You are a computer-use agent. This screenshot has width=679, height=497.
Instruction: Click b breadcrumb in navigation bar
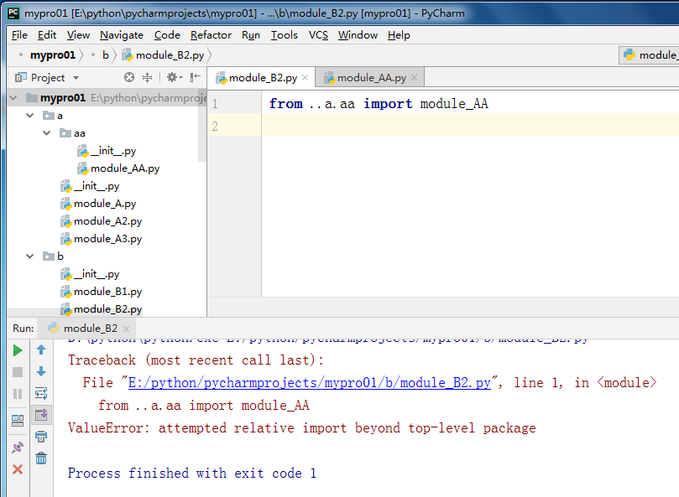pos(106,55)
